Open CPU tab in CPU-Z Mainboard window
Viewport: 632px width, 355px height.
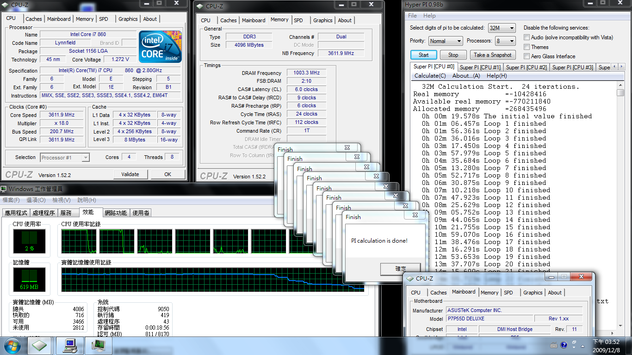(416, 293)
